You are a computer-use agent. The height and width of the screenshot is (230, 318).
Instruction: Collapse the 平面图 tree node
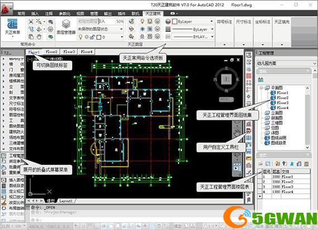(x=262, y=88)
